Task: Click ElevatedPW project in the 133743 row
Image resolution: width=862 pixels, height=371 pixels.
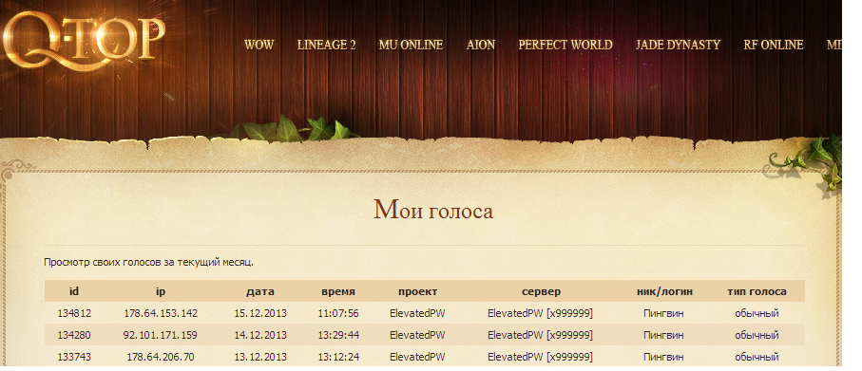Action: 417,357
